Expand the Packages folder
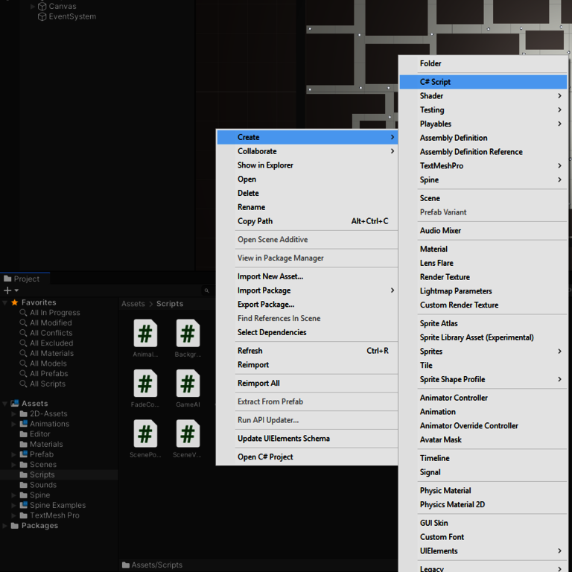Screen dimensions: 572x572 tap(4, 526)
